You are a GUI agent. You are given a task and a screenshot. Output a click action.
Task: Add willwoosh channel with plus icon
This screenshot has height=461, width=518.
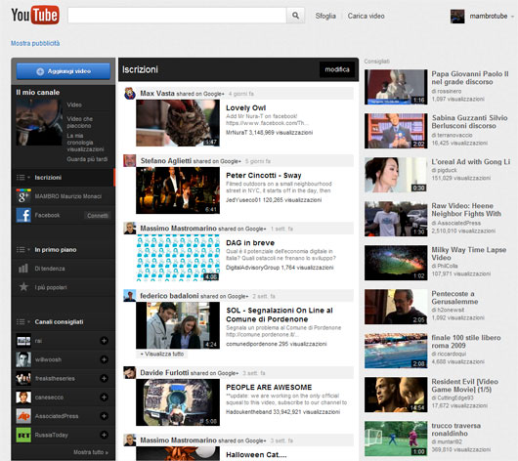(x=104, y=359)
